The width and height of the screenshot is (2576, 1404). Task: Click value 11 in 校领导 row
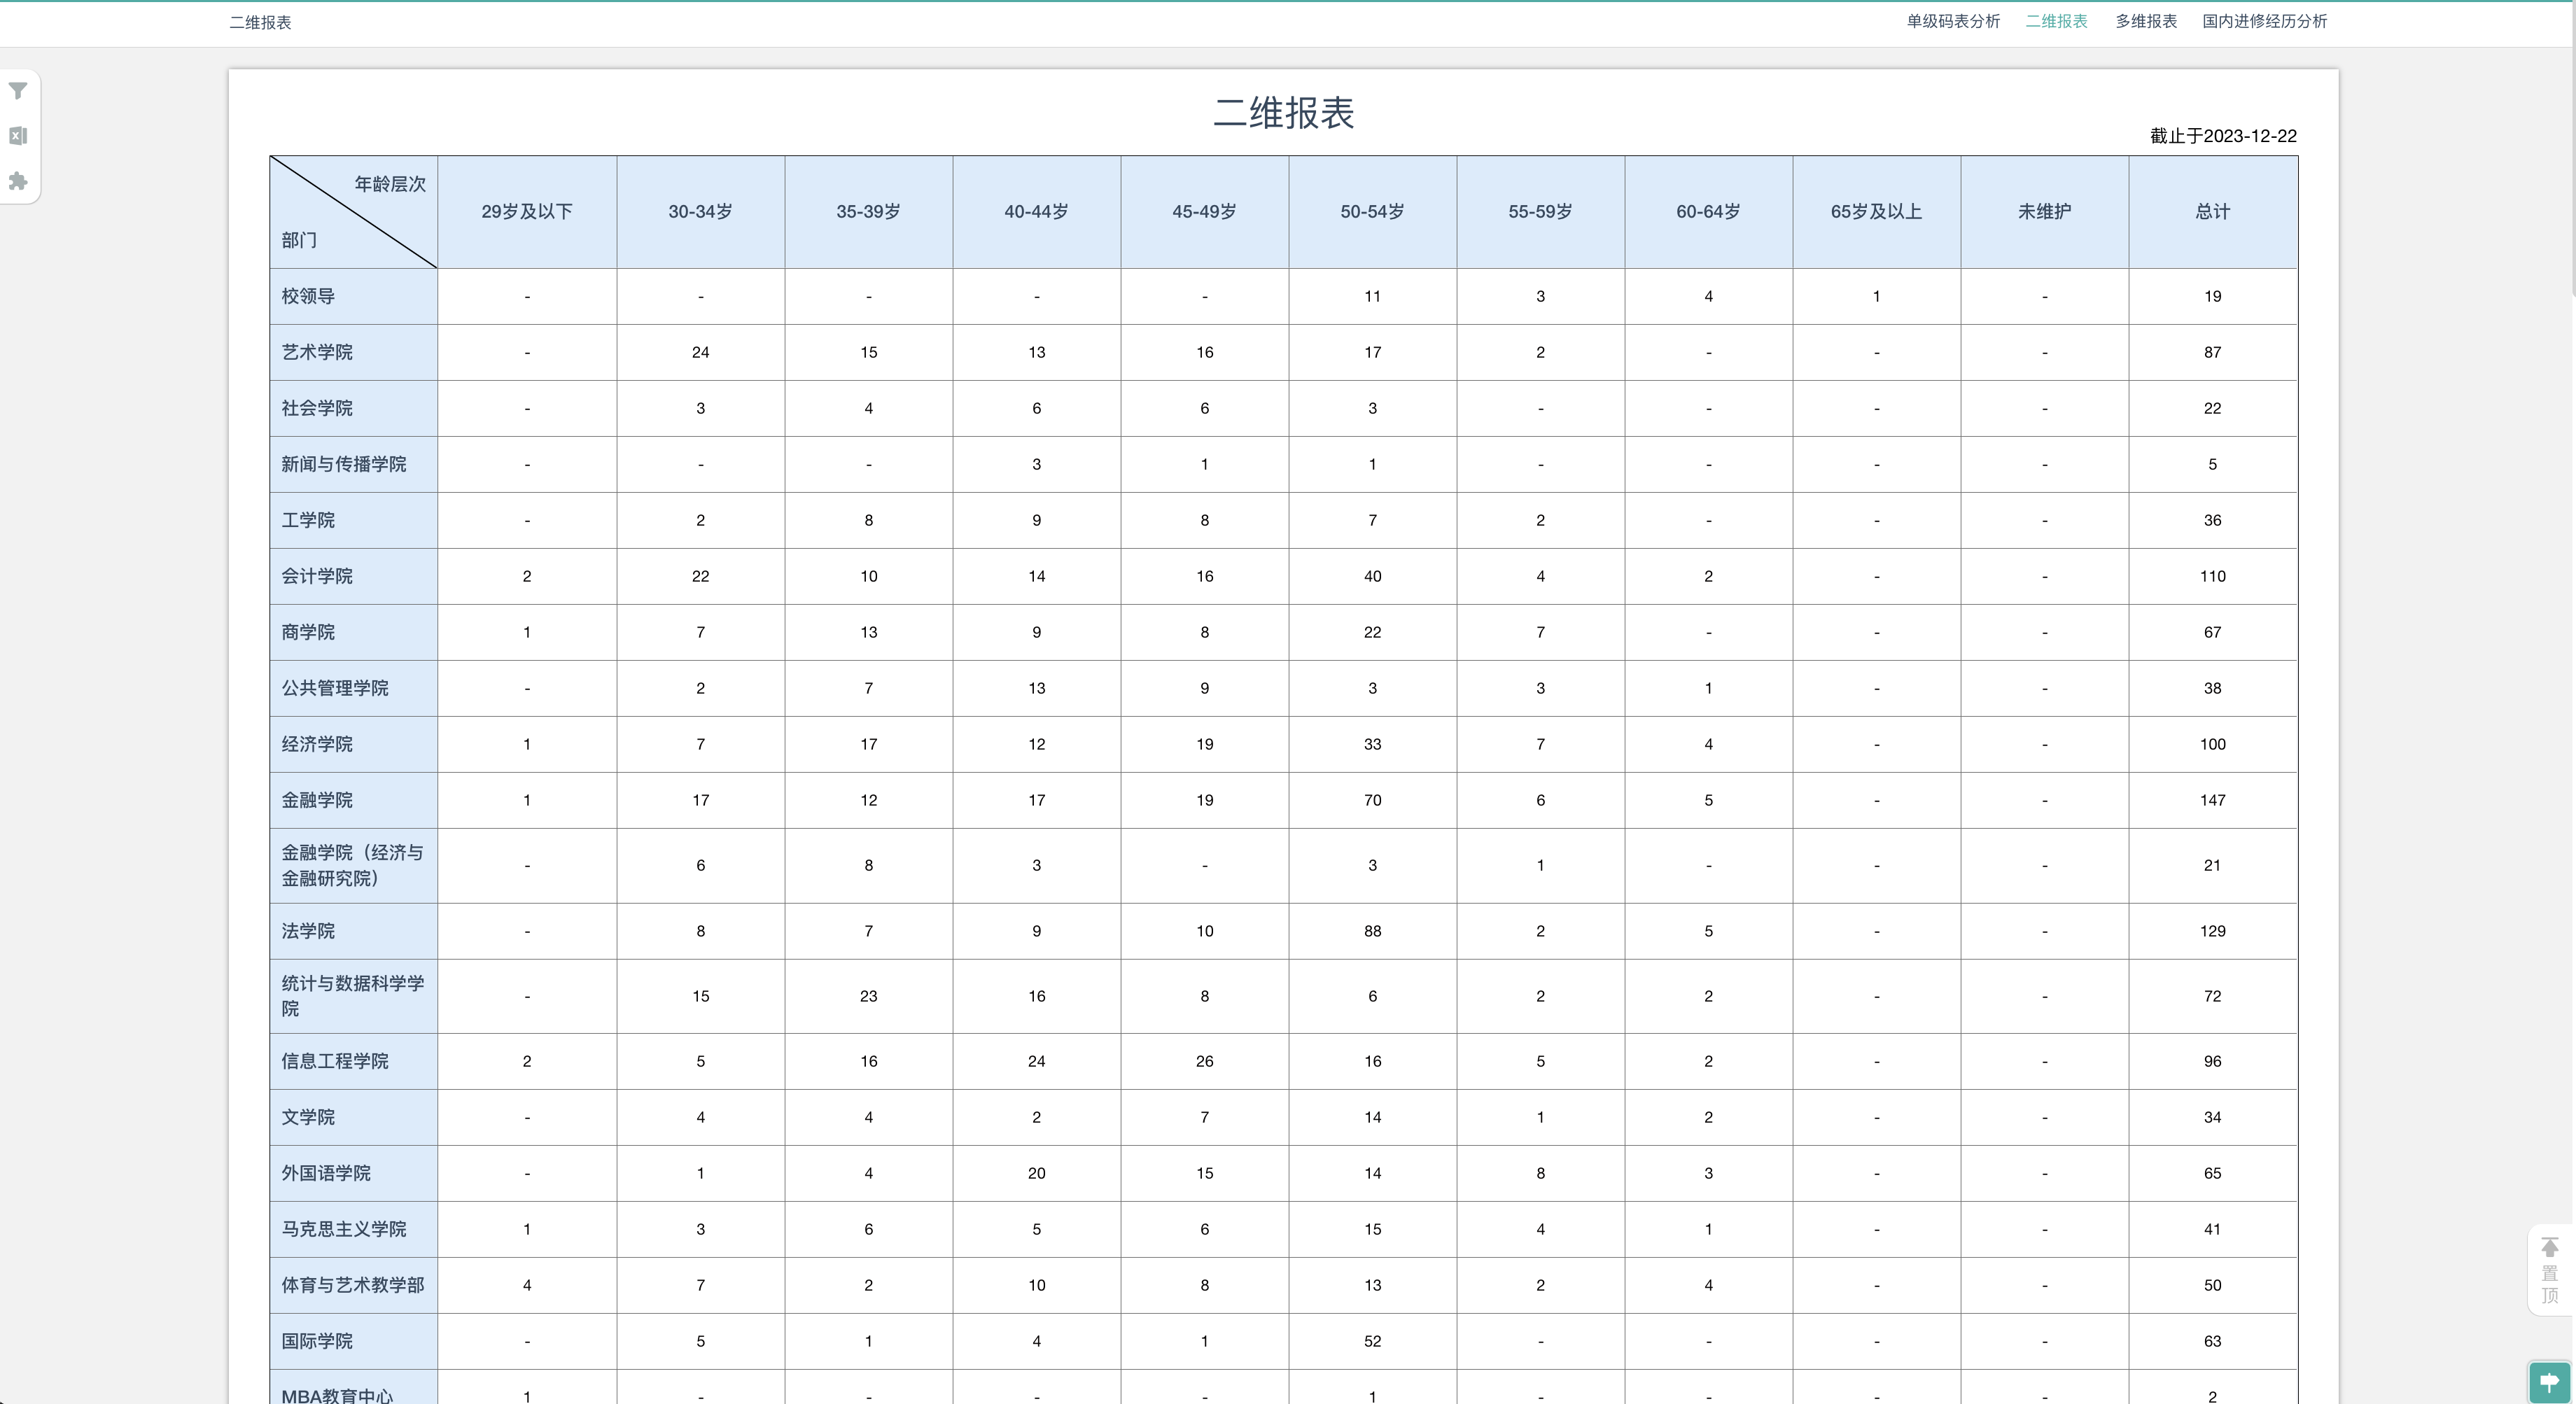pyautogui.click(x=1373, y=296)
